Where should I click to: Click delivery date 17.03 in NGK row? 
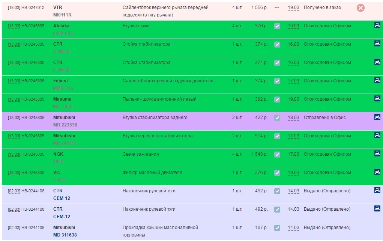293,154
